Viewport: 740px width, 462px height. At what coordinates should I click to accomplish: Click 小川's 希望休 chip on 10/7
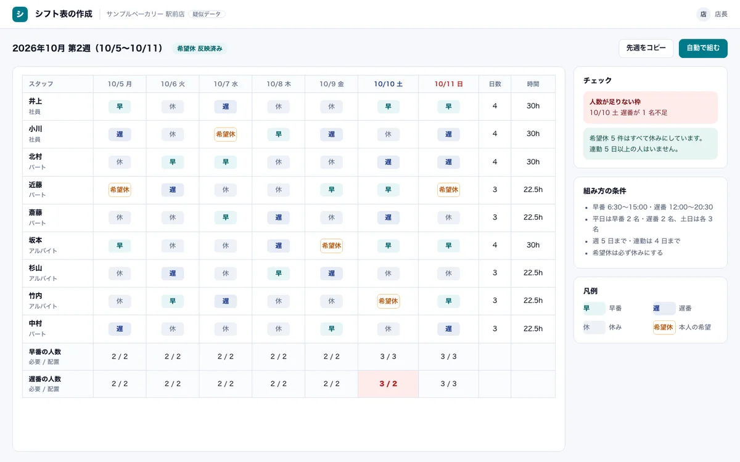[226, 134]
